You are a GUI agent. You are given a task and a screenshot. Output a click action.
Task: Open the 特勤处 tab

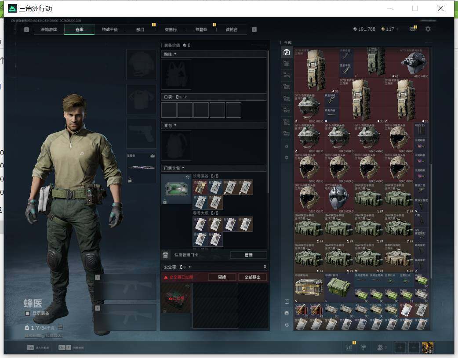(201, 29)
